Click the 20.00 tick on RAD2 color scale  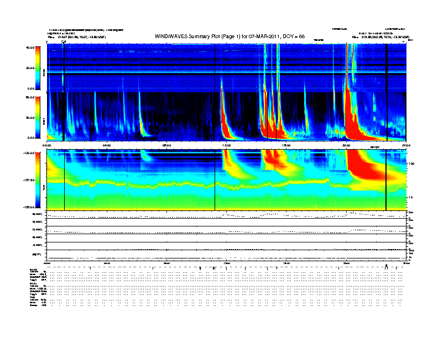[x=30, y=68]
